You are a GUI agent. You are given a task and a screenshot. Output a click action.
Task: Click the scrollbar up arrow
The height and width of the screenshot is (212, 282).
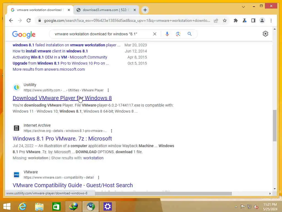(275, 29)
